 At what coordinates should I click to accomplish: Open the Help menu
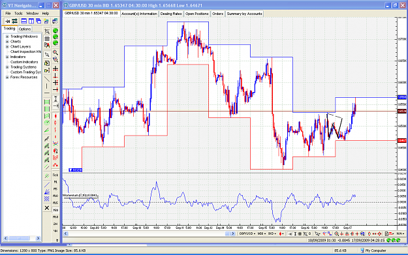tap(46, 13)
